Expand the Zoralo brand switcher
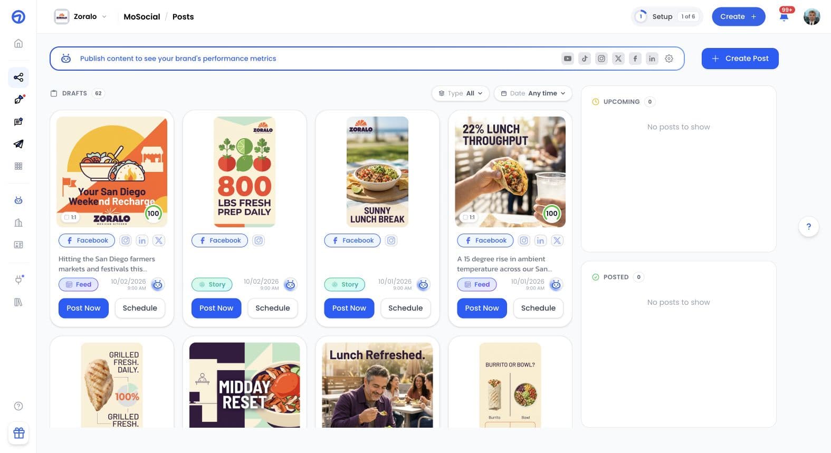The image size is (831, 453). 81,16
